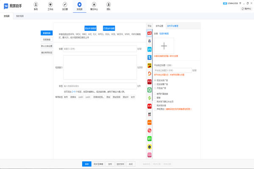Click the 添加本地视频 blue button
This screenshot has width=254, height=169.
91,28
